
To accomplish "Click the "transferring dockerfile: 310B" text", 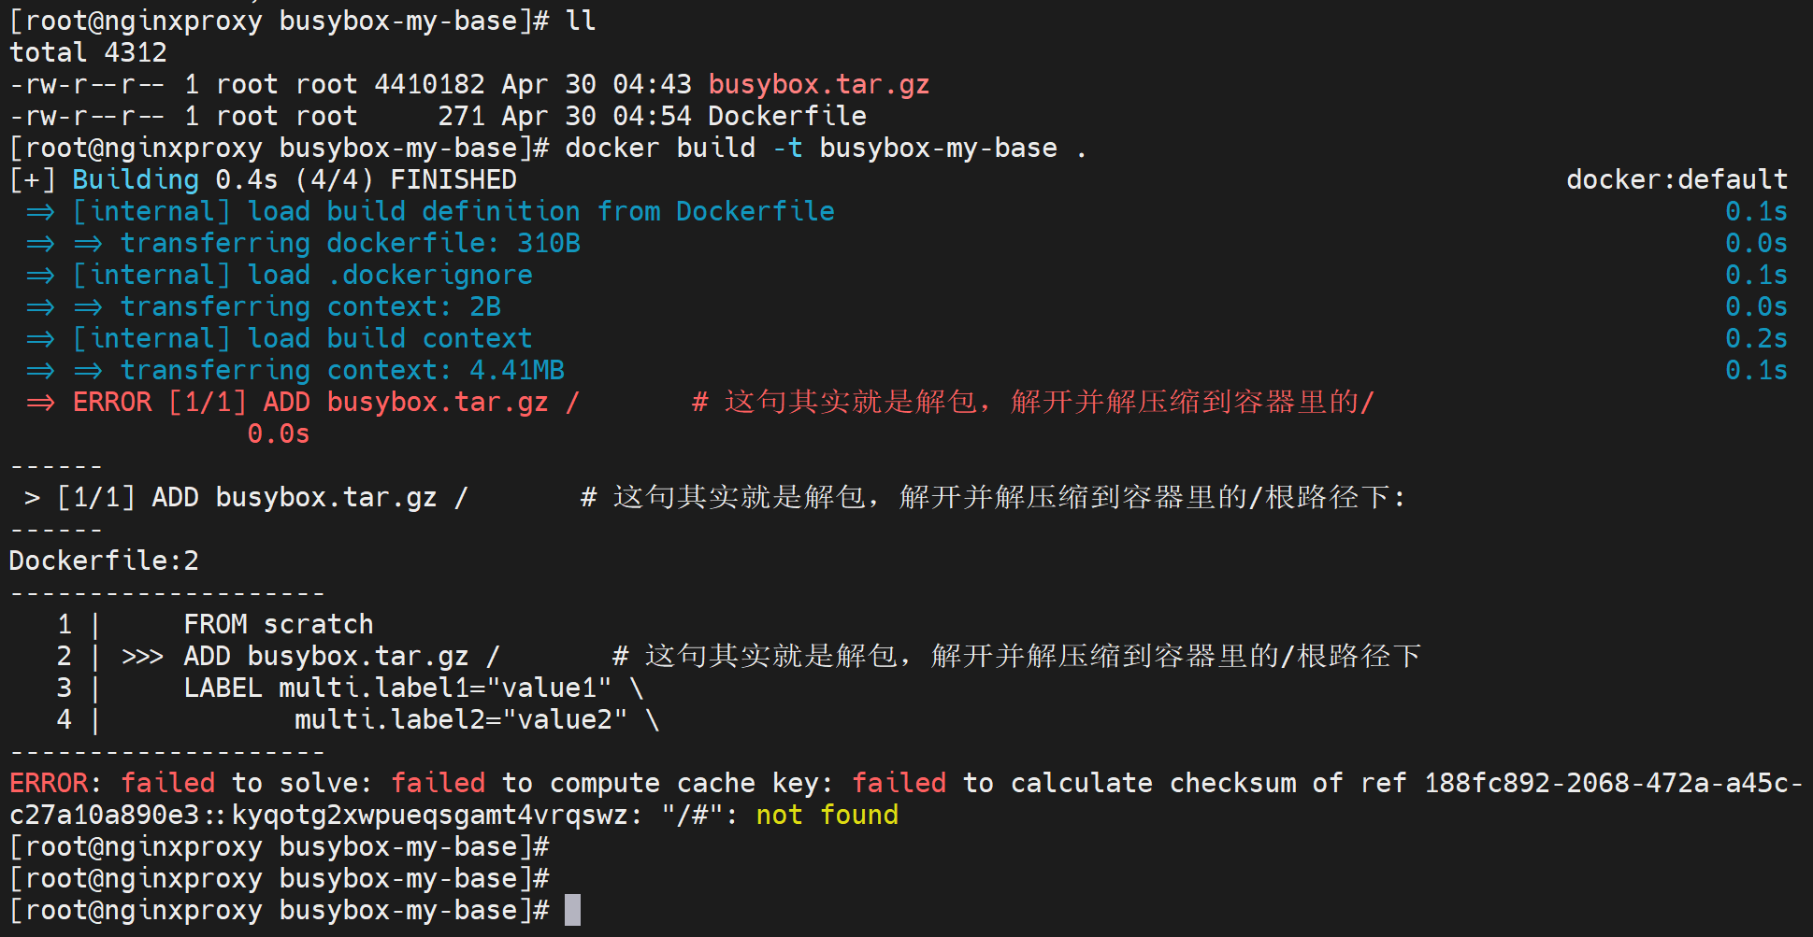I will click(350, 243).
